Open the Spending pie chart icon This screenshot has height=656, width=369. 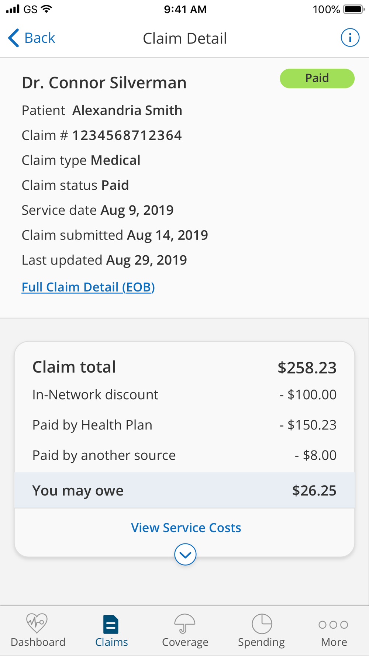tap(262, 624)
